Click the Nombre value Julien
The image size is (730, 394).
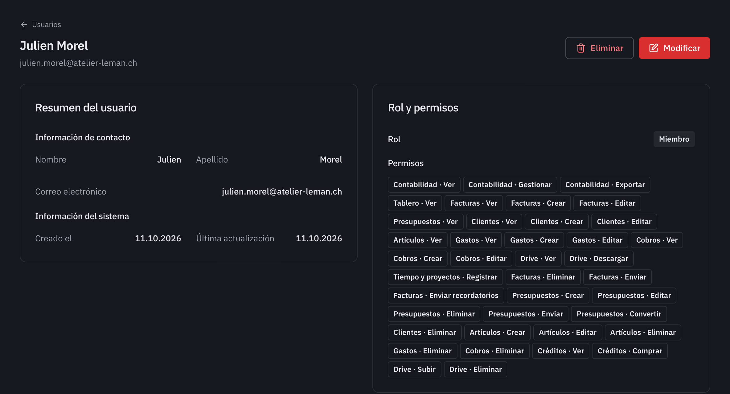pyautogui.click(x=169, y=159)
